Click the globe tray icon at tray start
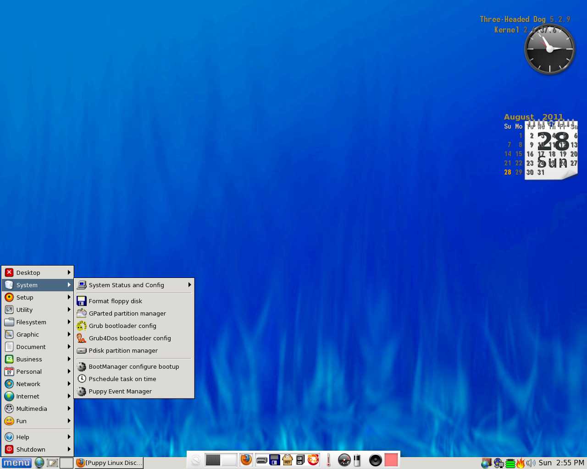This screenshot has height=469, width=587. pyautogui.click(x=486, y=463)
